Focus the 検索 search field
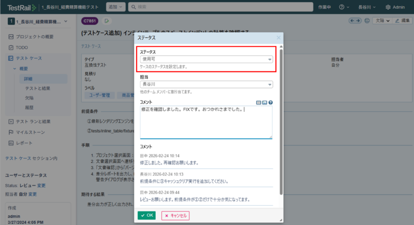 [x=220, y=7]
